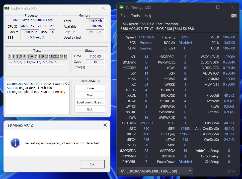This screenshot has height=179, width=242.
Task: Click the B550 AORUS ELITE V2 BIOS line
Action: coord(157,29)
